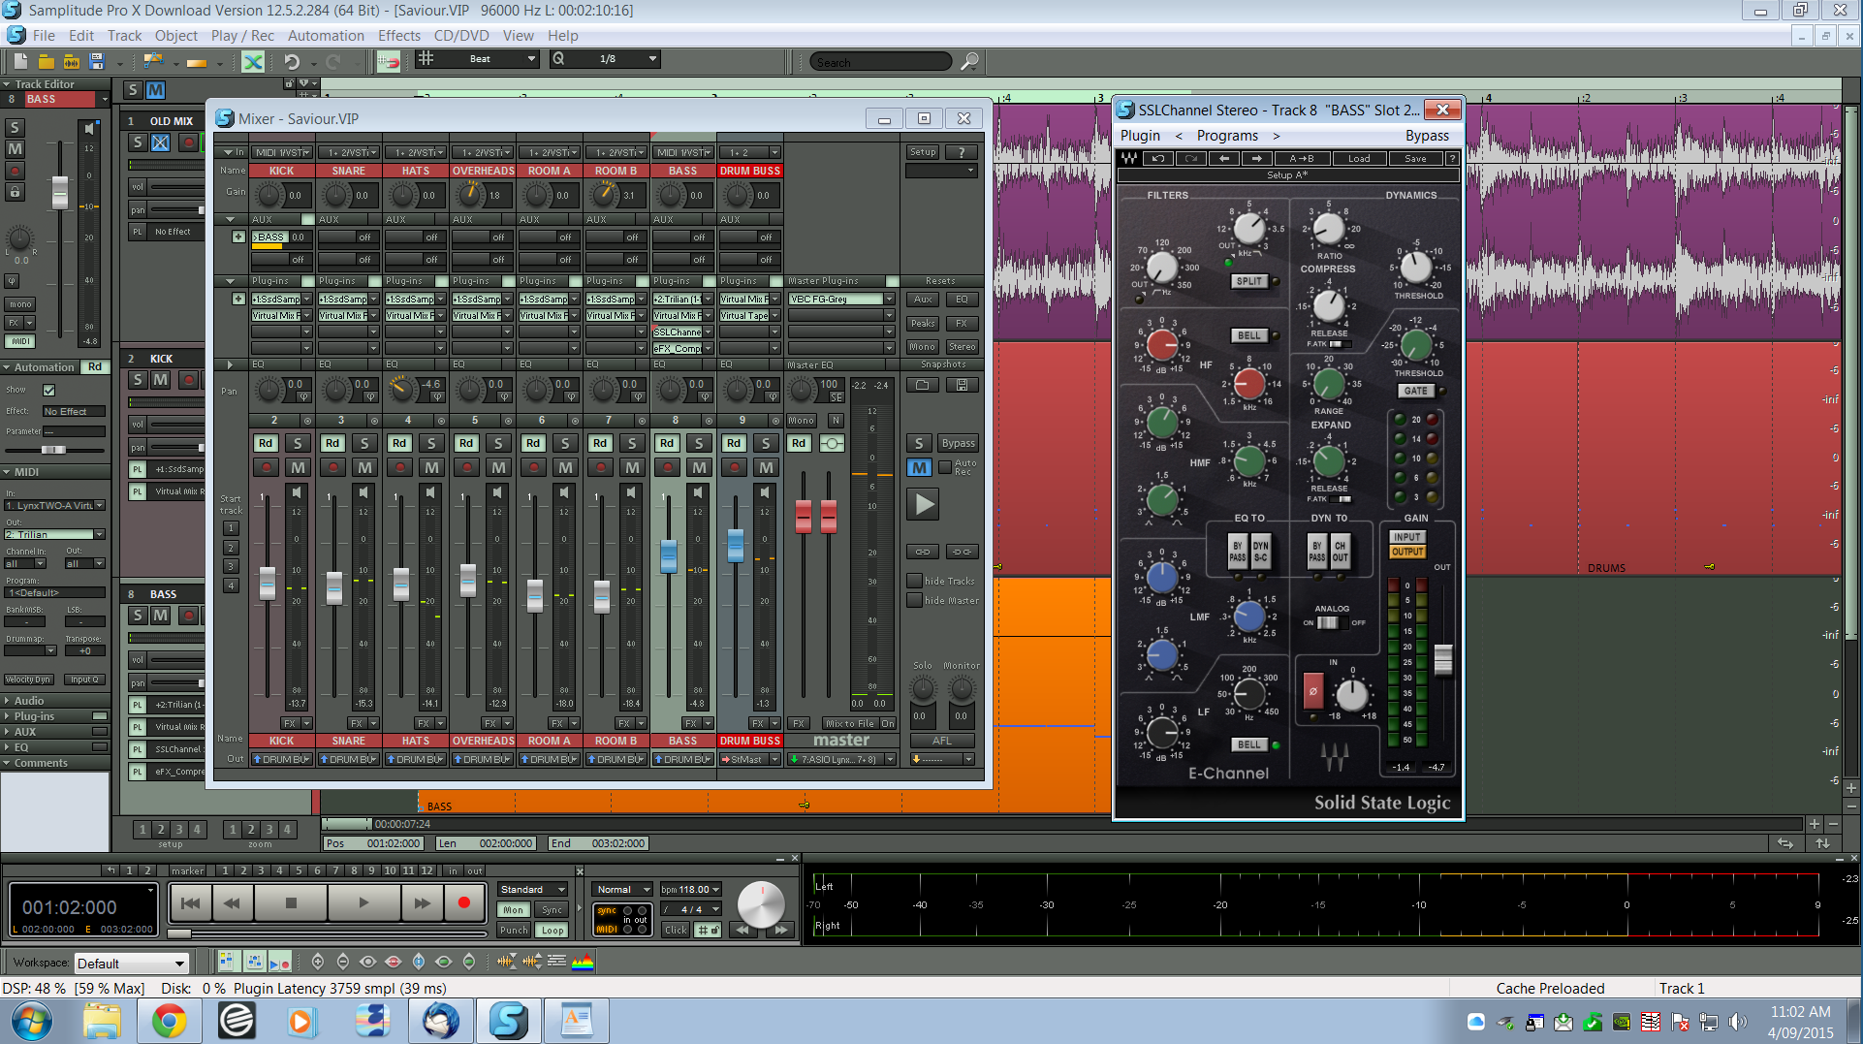Click into the Search input field
The height and width of the screenshot is (1044, 1863).
pos(880,62)
